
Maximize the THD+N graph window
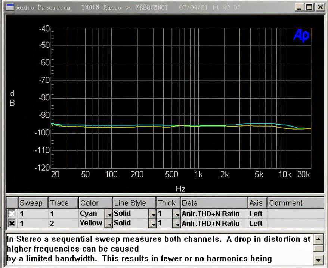(x=309, y=7)
